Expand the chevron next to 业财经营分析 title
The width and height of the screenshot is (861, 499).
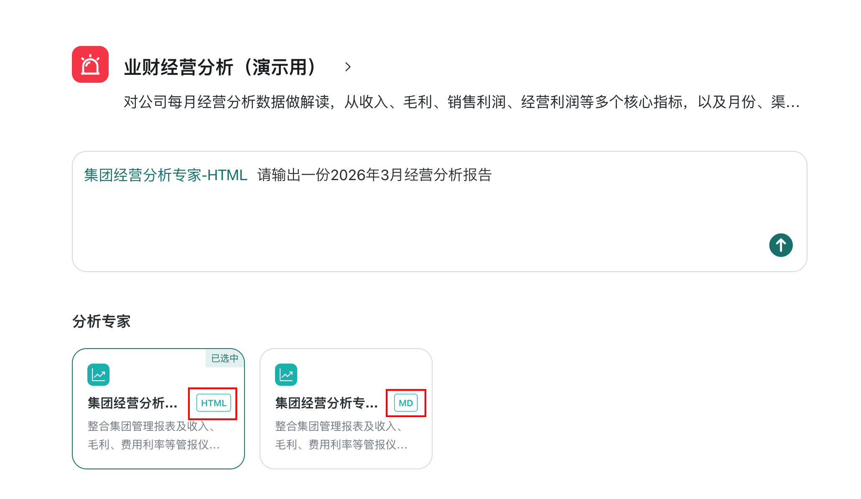pos(348,67)
